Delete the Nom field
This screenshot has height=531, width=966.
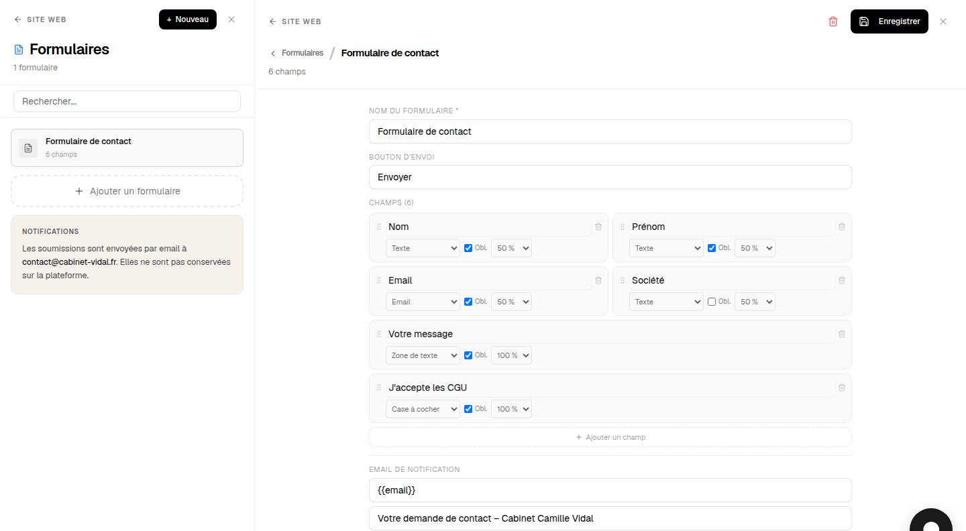[598, 227]
